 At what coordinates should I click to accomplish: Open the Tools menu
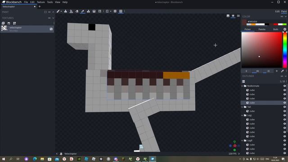(x=50, y=2)
